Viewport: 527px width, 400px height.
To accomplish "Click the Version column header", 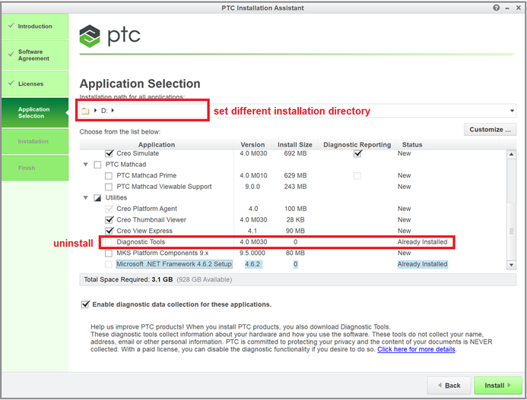I will tap(252, 145).
